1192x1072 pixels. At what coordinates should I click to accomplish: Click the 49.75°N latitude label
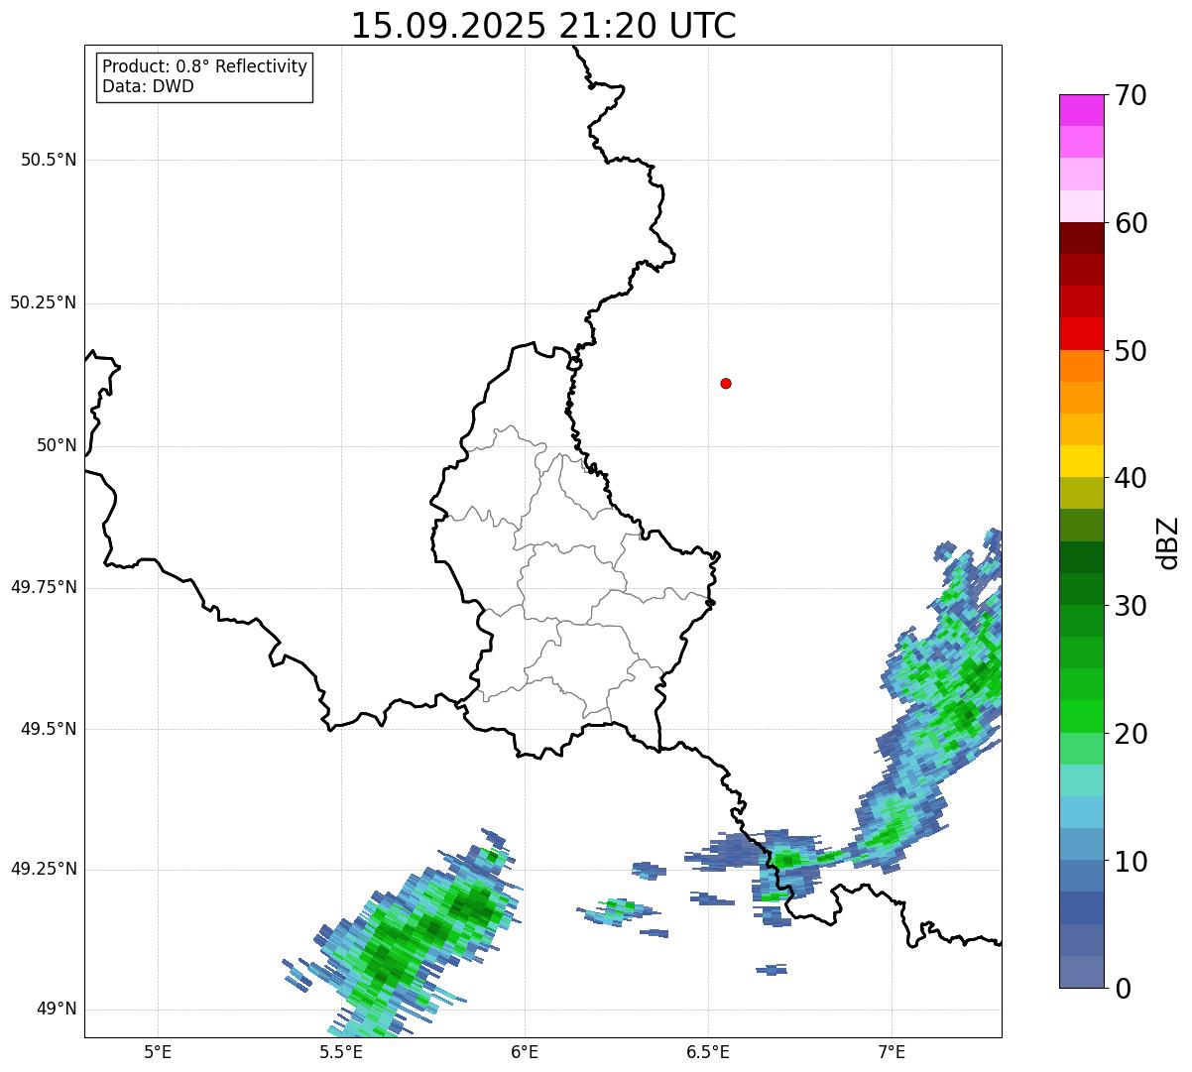coord(44,587)
